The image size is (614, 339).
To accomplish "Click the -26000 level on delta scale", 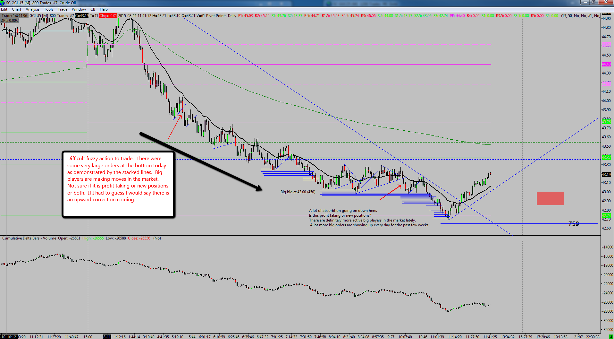I will pyautogui.click(x=607, y=302).
